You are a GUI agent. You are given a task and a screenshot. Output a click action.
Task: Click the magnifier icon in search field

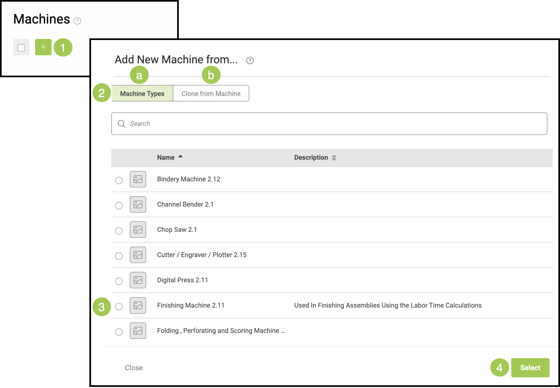point(121,124)
